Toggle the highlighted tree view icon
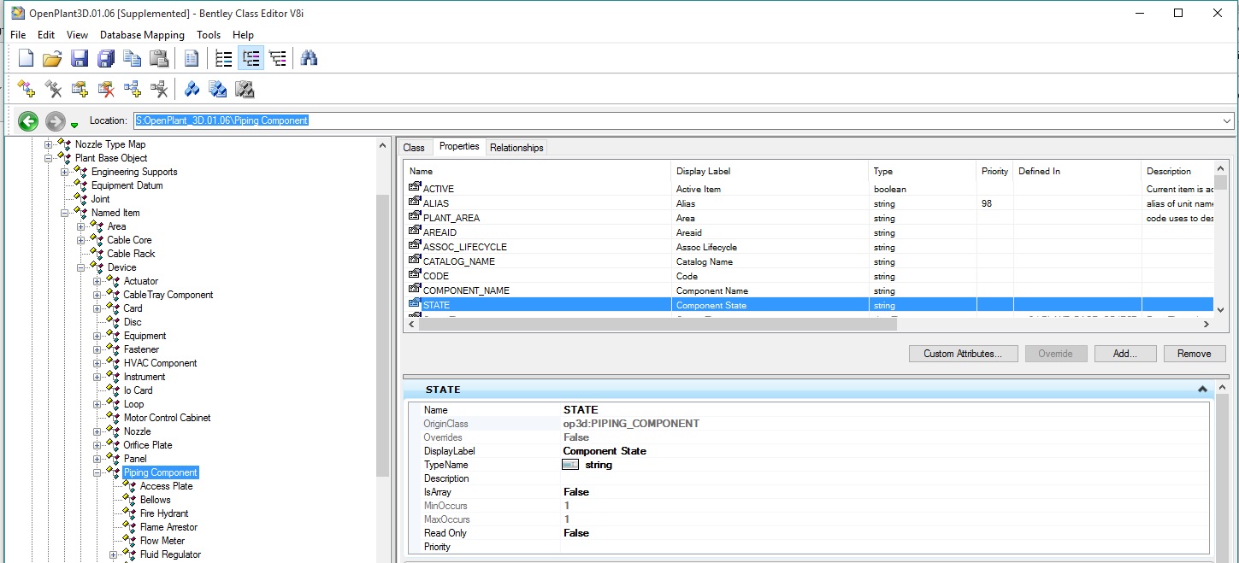Viewport: 1239px width, 563px height. (x=251, y=58)
